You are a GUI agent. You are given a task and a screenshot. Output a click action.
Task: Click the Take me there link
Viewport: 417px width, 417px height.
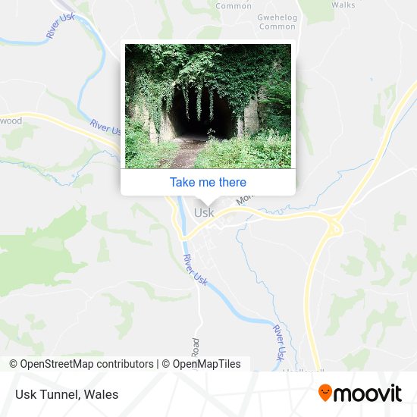[208, 183]
